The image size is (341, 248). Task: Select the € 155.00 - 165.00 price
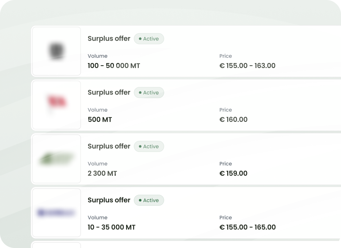coord(248,227)
